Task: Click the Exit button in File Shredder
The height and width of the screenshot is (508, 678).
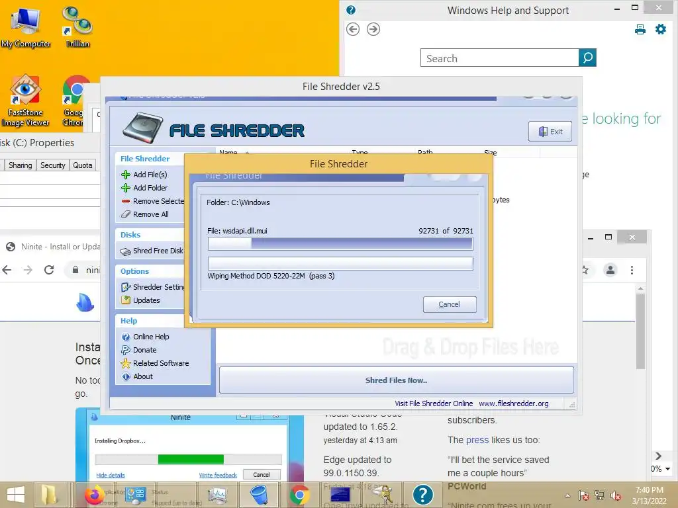Action: 550,132
